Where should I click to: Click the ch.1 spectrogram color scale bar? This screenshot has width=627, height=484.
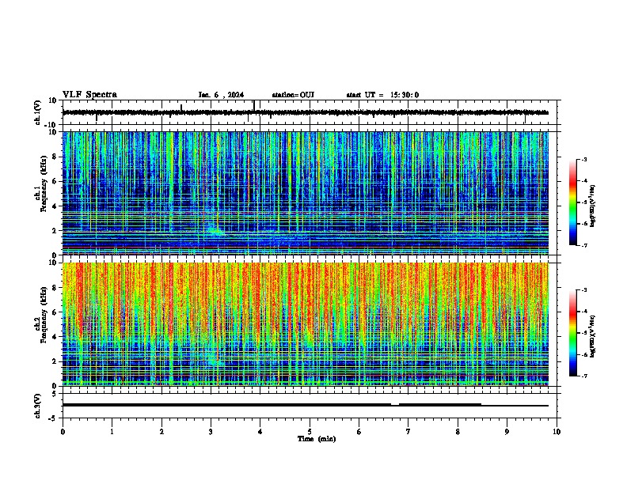click(x=573, y=202)
